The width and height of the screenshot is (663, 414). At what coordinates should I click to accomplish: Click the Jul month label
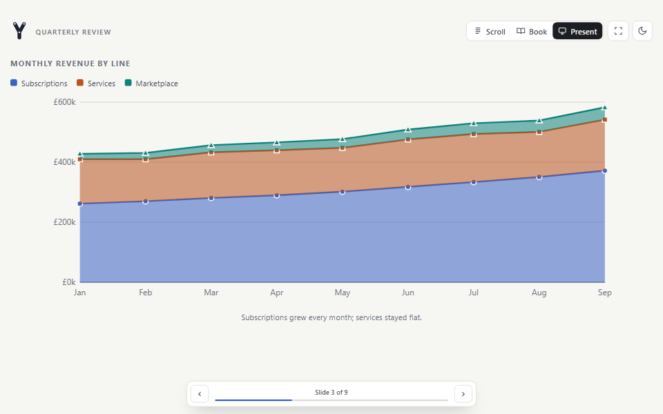tap(474, 293)
